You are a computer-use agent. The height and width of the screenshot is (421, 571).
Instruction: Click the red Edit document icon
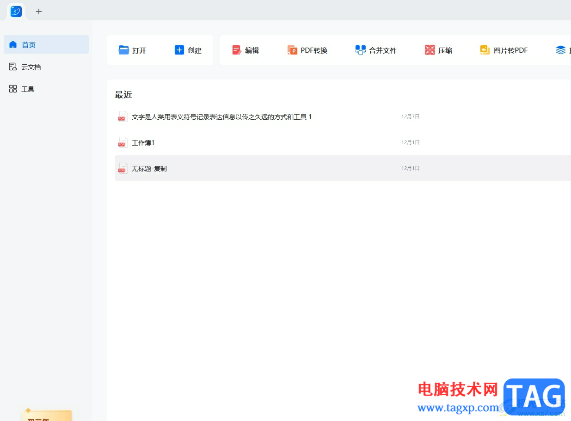pyautogui.click(x=237, y=50)
